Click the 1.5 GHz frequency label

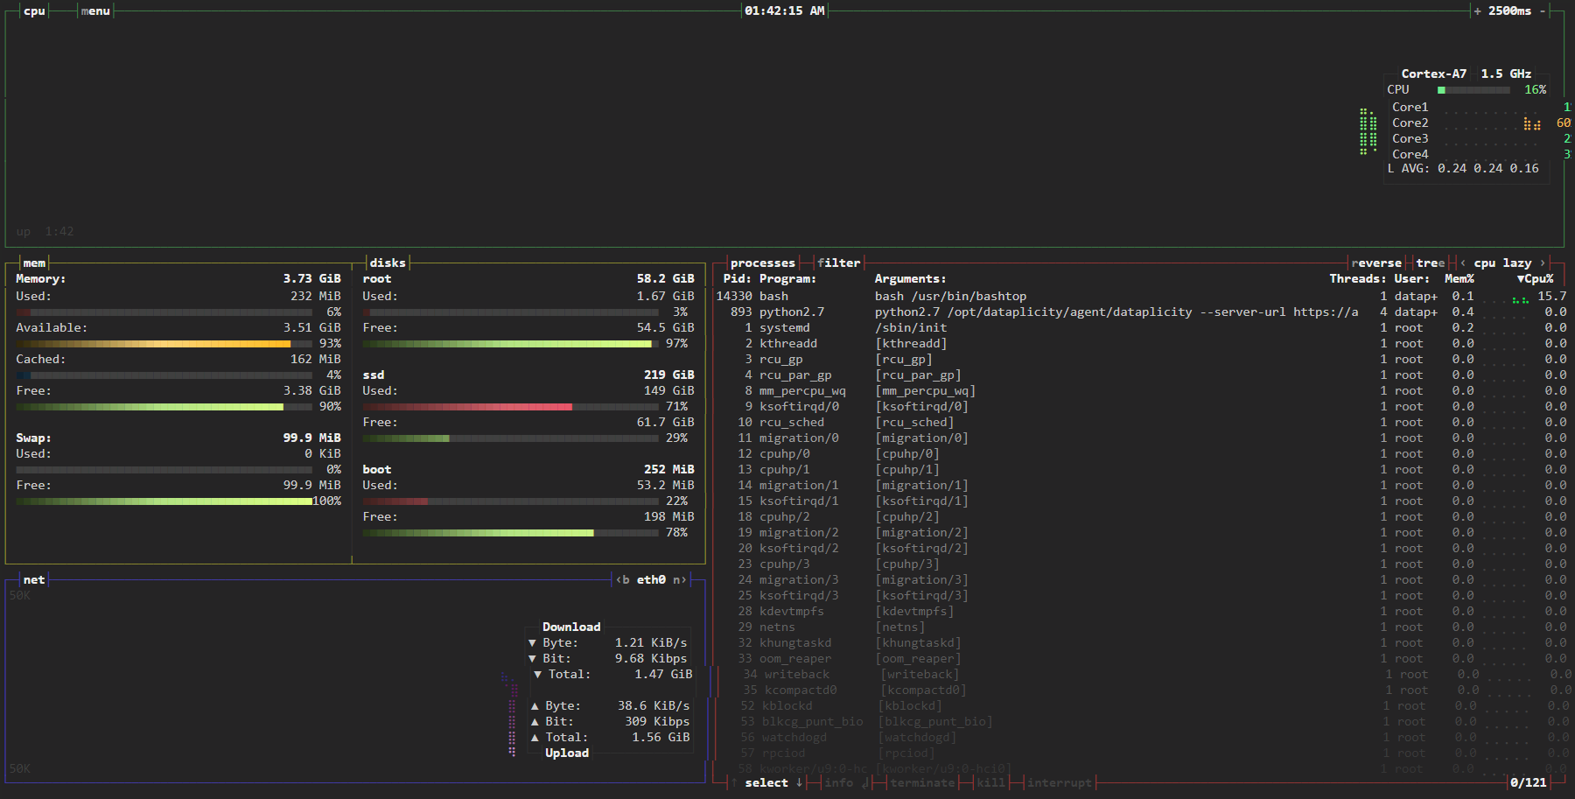1506,74
